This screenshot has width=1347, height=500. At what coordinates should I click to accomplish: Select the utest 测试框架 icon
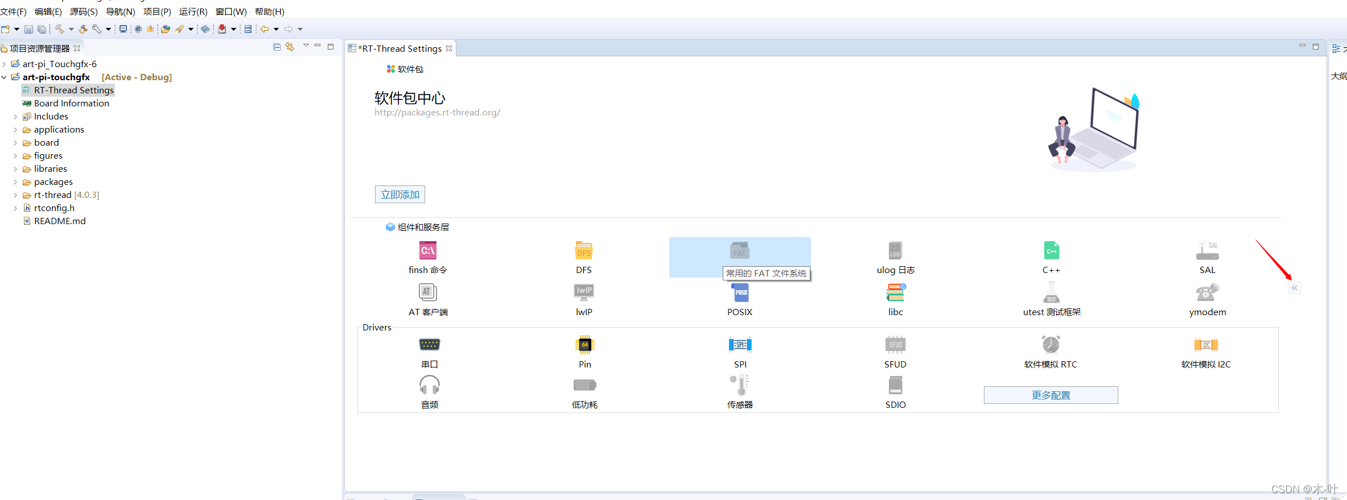1052,292
